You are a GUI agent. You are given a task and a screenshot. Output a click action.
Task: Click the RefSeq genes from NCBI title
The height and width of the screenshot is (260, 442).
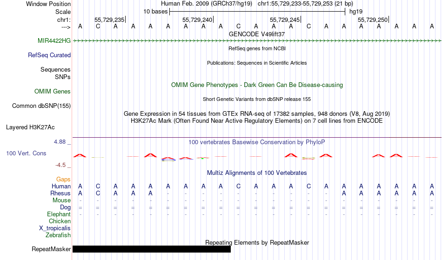pos(257,48)
